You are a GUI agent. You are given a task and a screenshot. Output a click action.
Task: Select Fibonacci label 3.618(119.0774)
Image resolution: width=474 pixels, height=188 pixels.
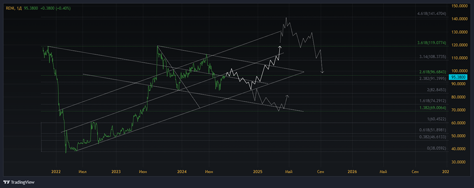(431, 43)
